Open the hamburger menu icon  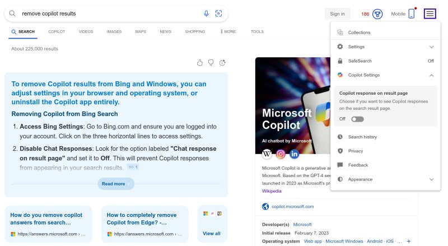(x=430, y=13)
